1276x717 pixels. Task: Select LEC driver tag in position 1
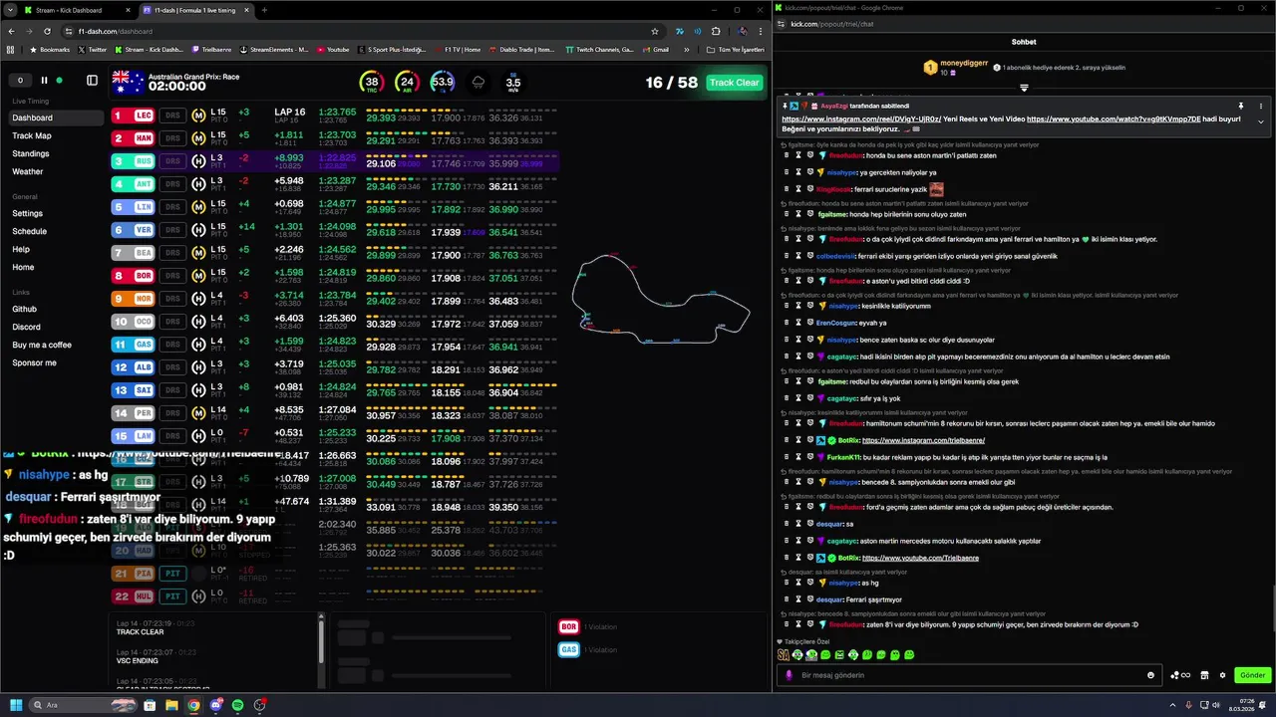coord(133,116)
